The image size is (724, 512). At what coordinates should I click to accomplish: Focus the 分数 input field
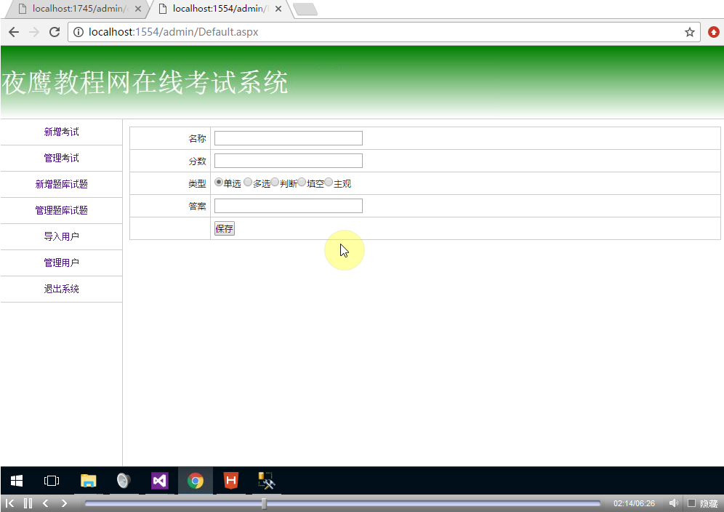(288, 161)
